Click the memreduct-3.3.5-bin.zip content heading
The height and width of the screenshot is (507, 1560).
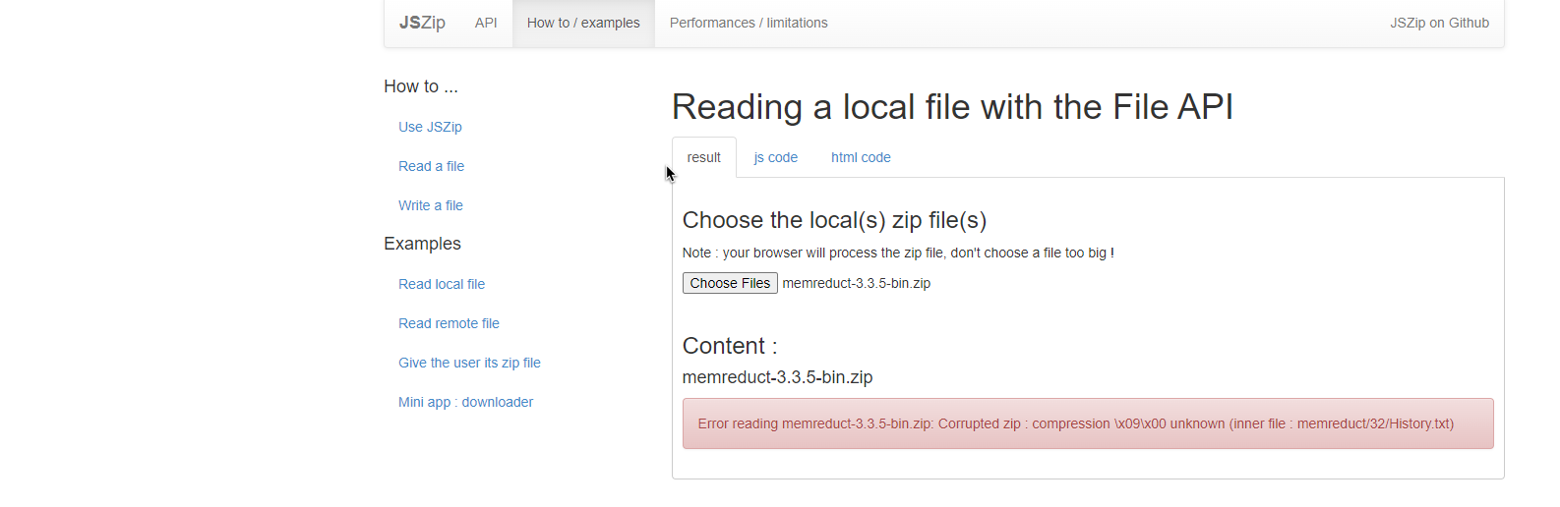pos(777,377)
